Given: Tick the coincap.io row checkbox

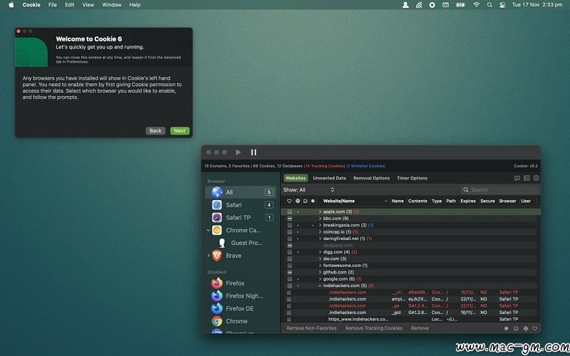Looking at the screenshot, I should coord(289,232).
